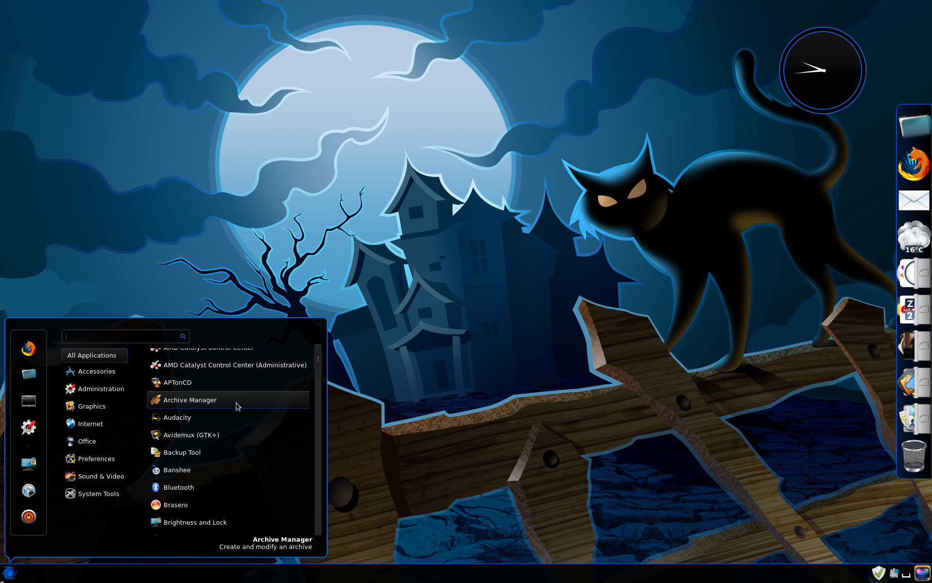Select the Internet menu category
Screen dimensions: 932x583
coord(89,423)
